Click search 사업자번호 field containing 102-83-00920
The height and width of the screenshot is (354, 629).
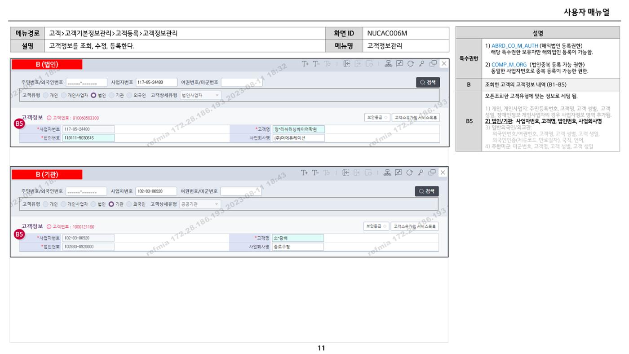tap(156, 191)
